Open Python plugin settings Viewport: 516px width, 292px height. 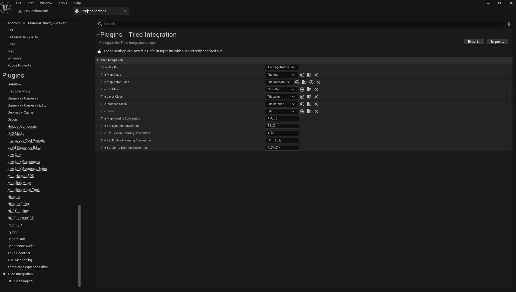coord(13,232)
